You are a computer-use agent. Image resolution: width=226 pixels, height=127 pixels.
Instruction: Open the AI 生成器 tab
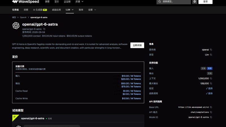tap(40, 10)
